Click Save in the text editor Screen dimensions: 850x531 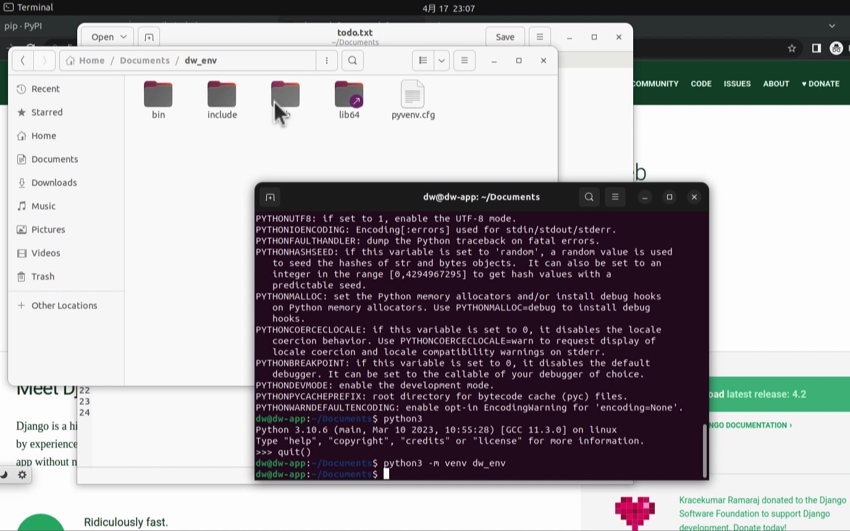(505, 37)
